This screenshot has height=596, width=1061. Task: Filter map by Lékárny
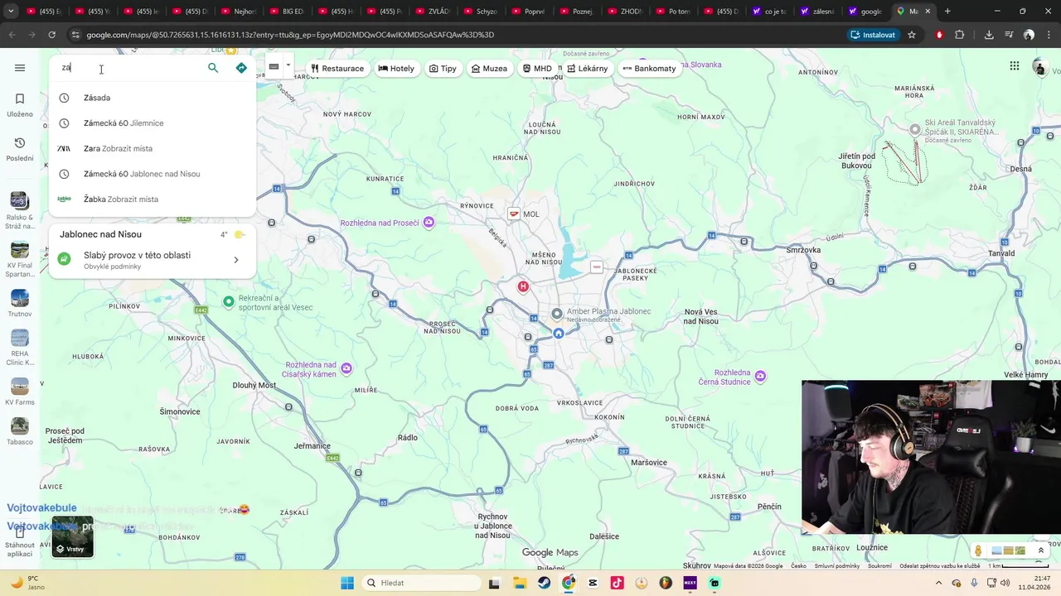pos(588,69)
